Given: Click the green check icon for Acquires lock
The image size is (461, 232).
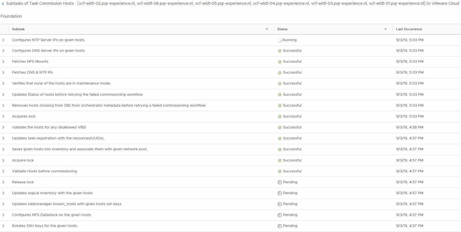Looking at the screenshot, I should (280, 117).
